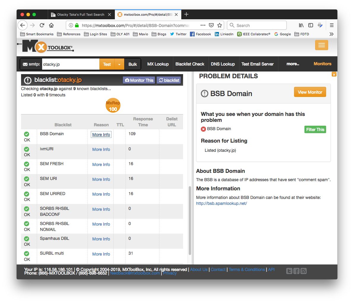354x303 pixels.
Task: Click the Bulk button
Action: click(x=133, y=64)
